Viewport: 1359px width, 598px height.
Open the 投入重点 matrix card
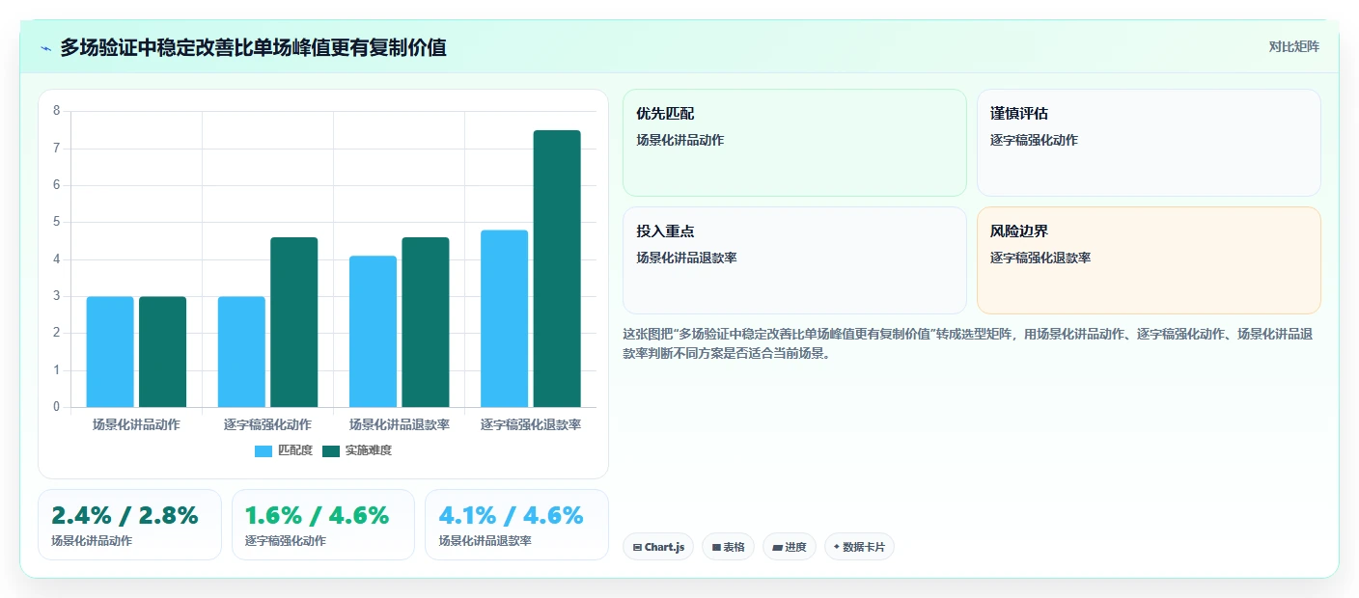(x=794, y=260)
